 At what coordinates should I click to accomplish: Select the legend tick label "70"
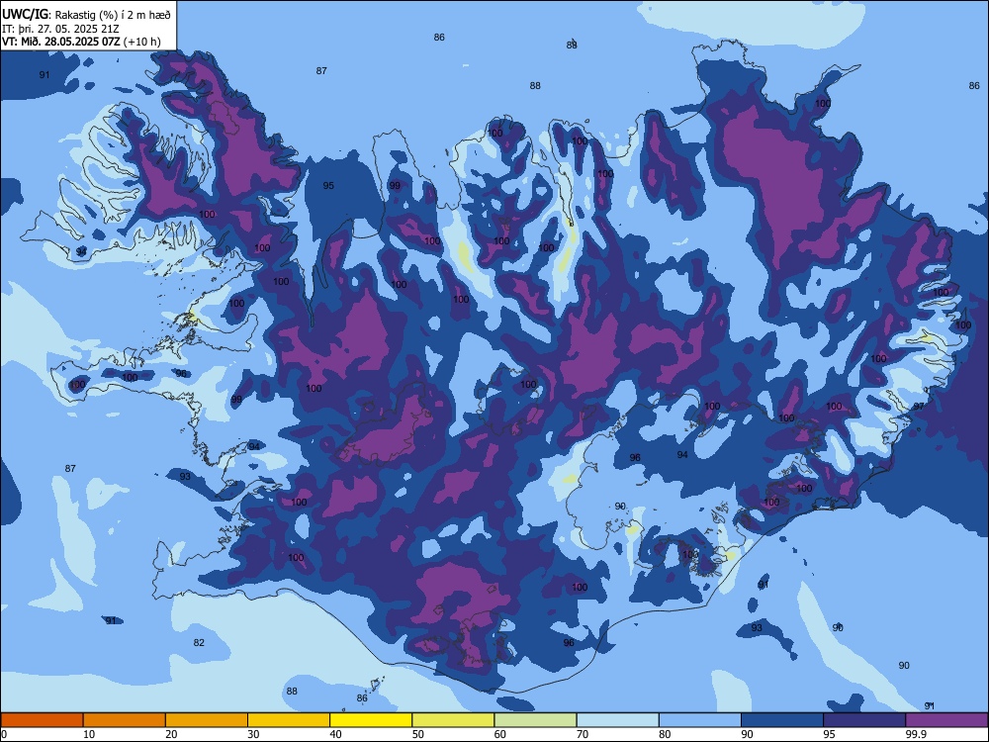(x=583, y=734)
